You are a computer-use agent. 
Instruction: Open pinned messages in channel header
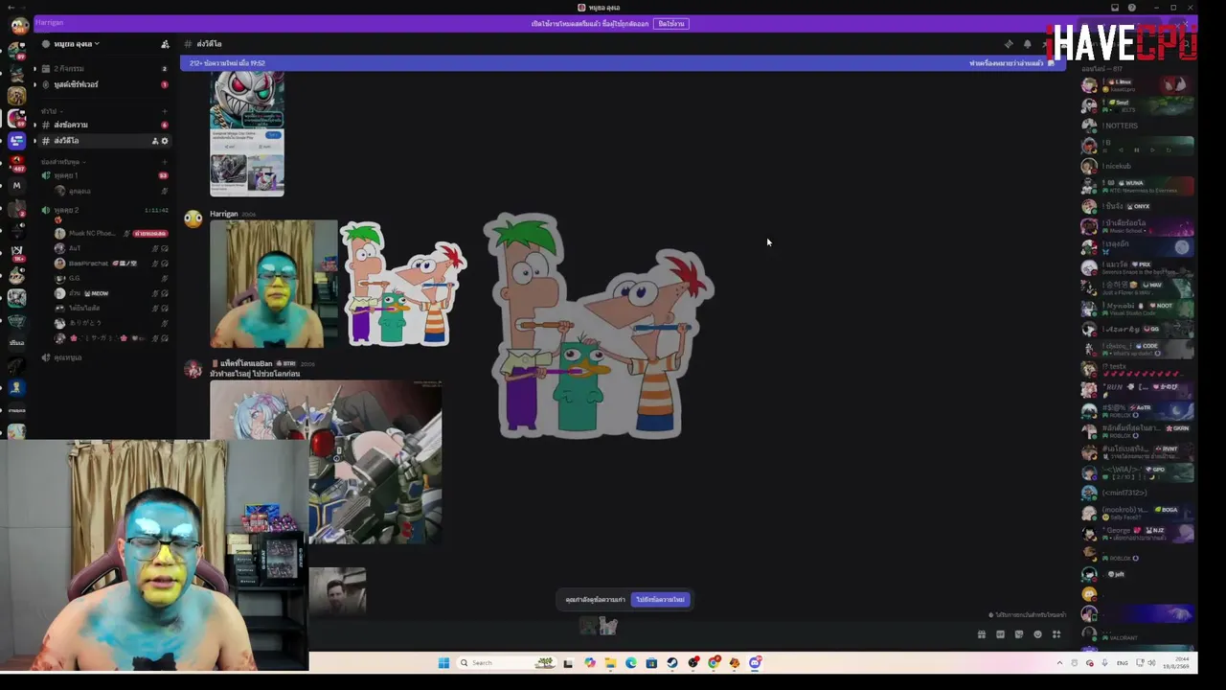point(1009,44)
